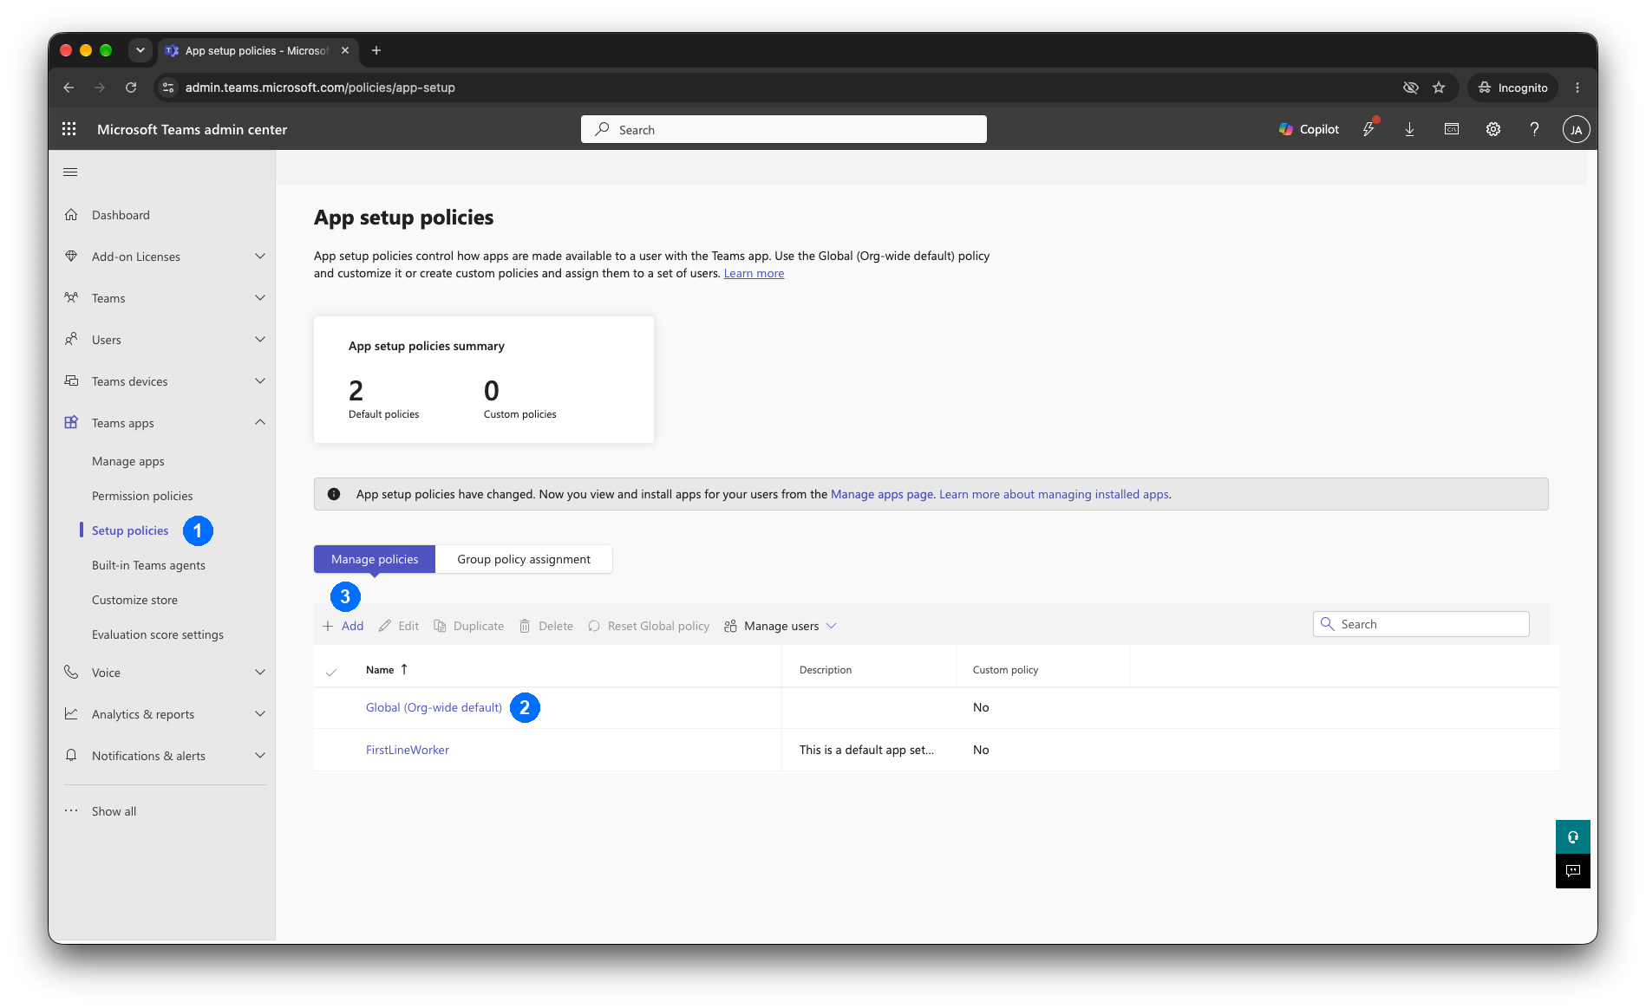The image size is (1646, 1008).
Task: Open Learn more about managing installed apps
Action: click(1054, 494)
